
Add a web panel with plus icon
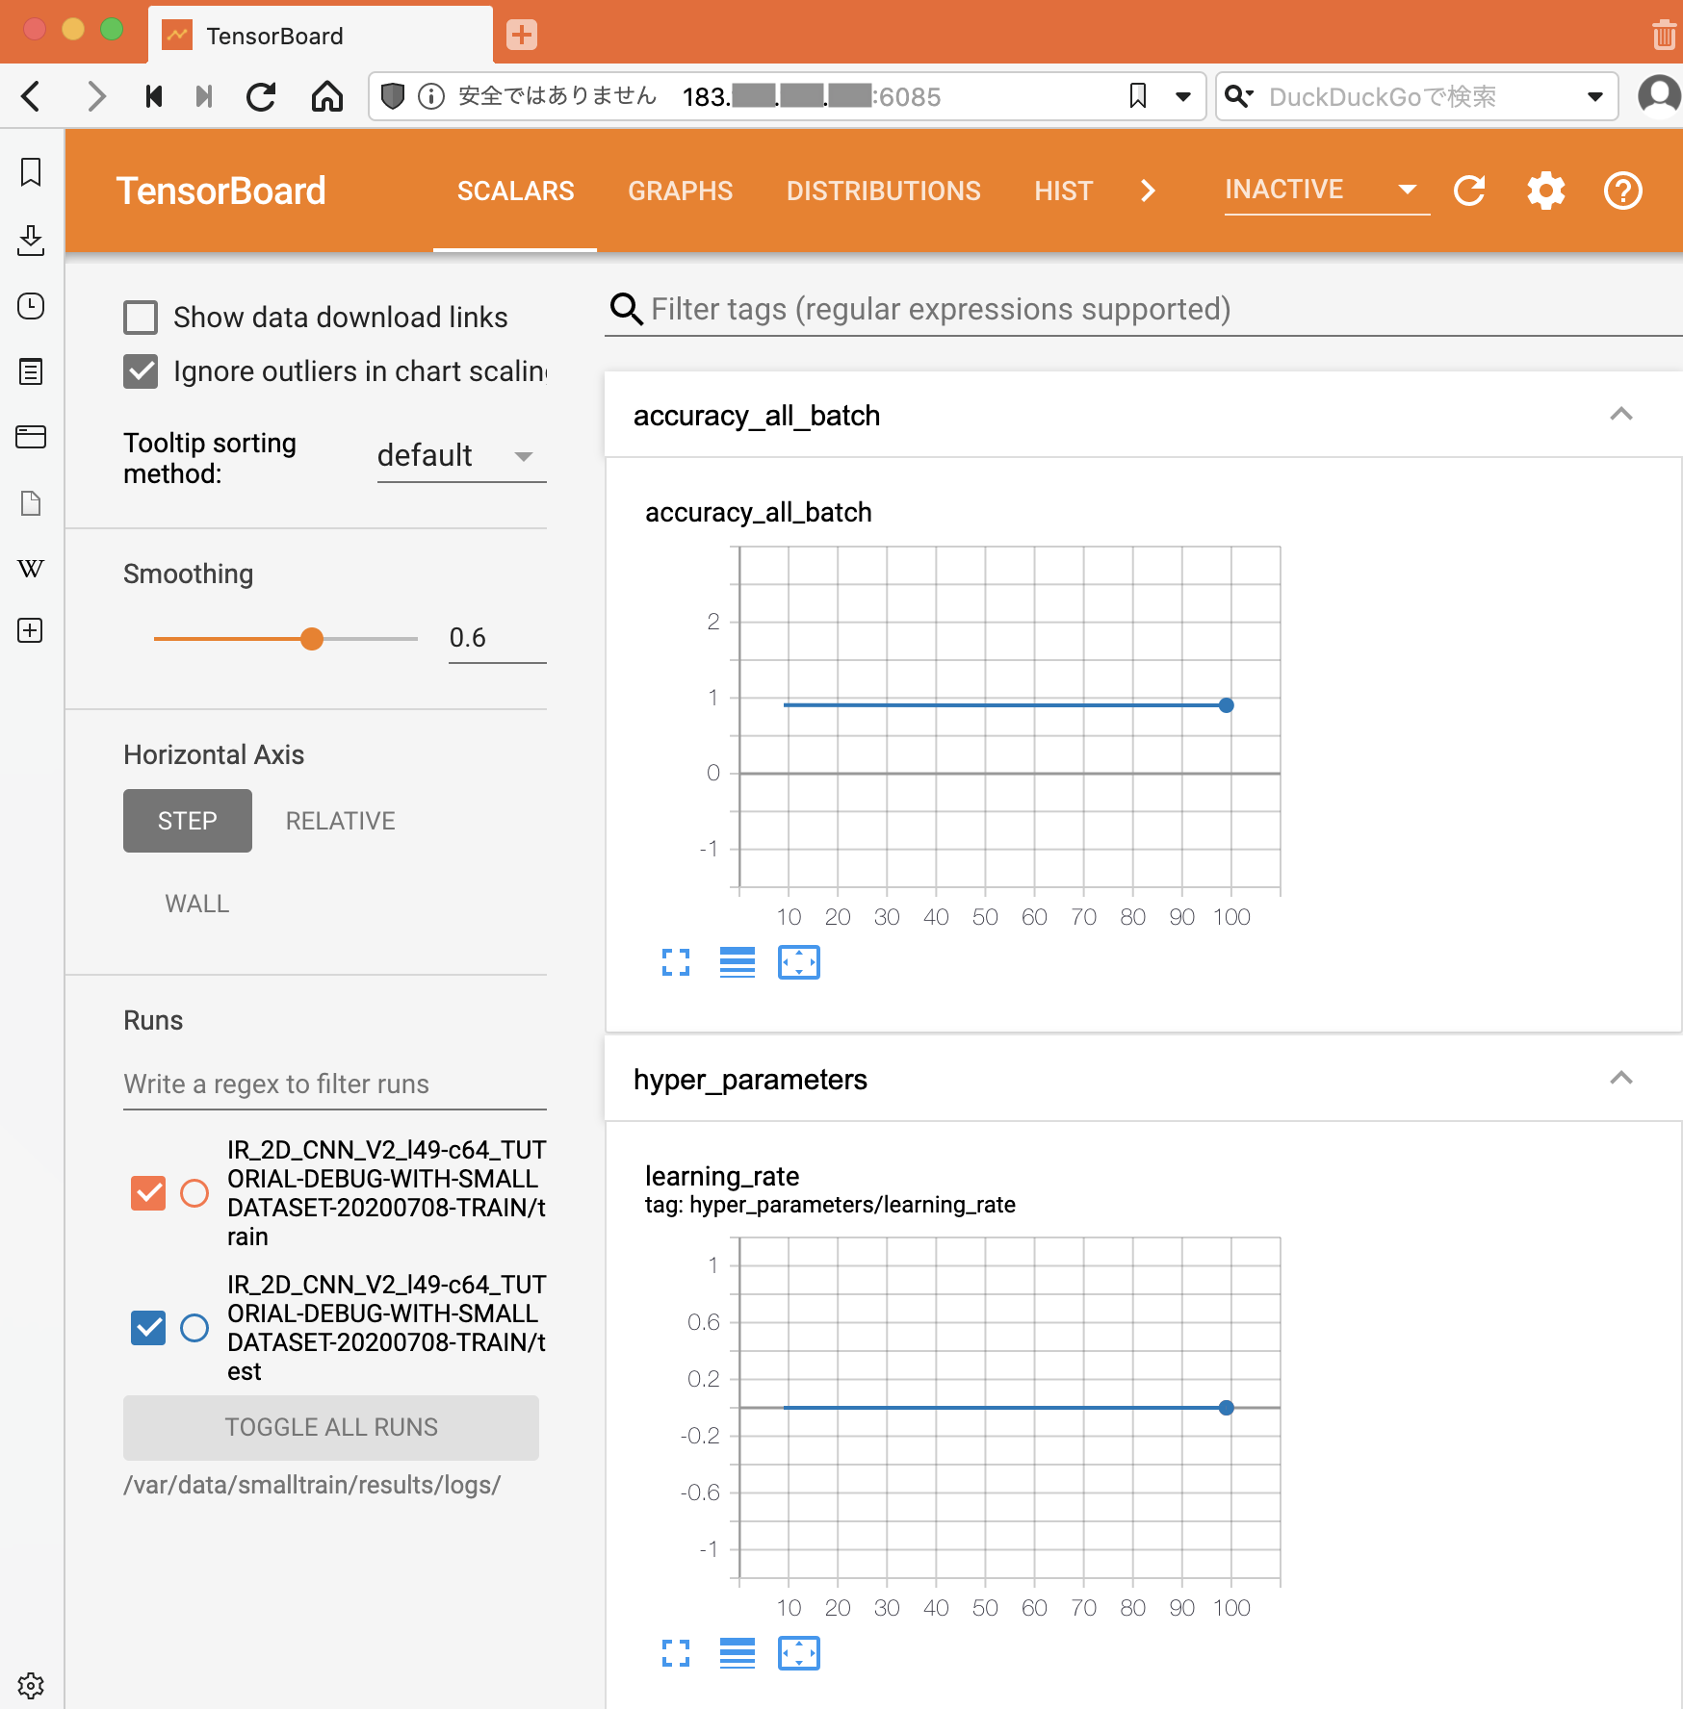31,630
